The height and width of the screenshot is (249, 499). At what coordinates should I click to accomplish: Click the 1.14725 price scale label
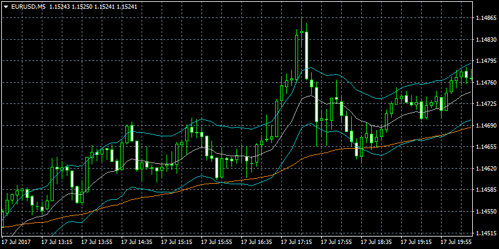pyautogui.click(x=485, y=104)
